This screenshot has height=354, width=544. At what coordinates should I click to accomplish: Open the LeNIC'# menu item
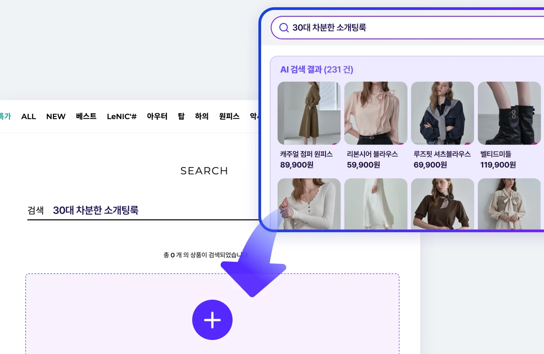(x=121, y=116)
